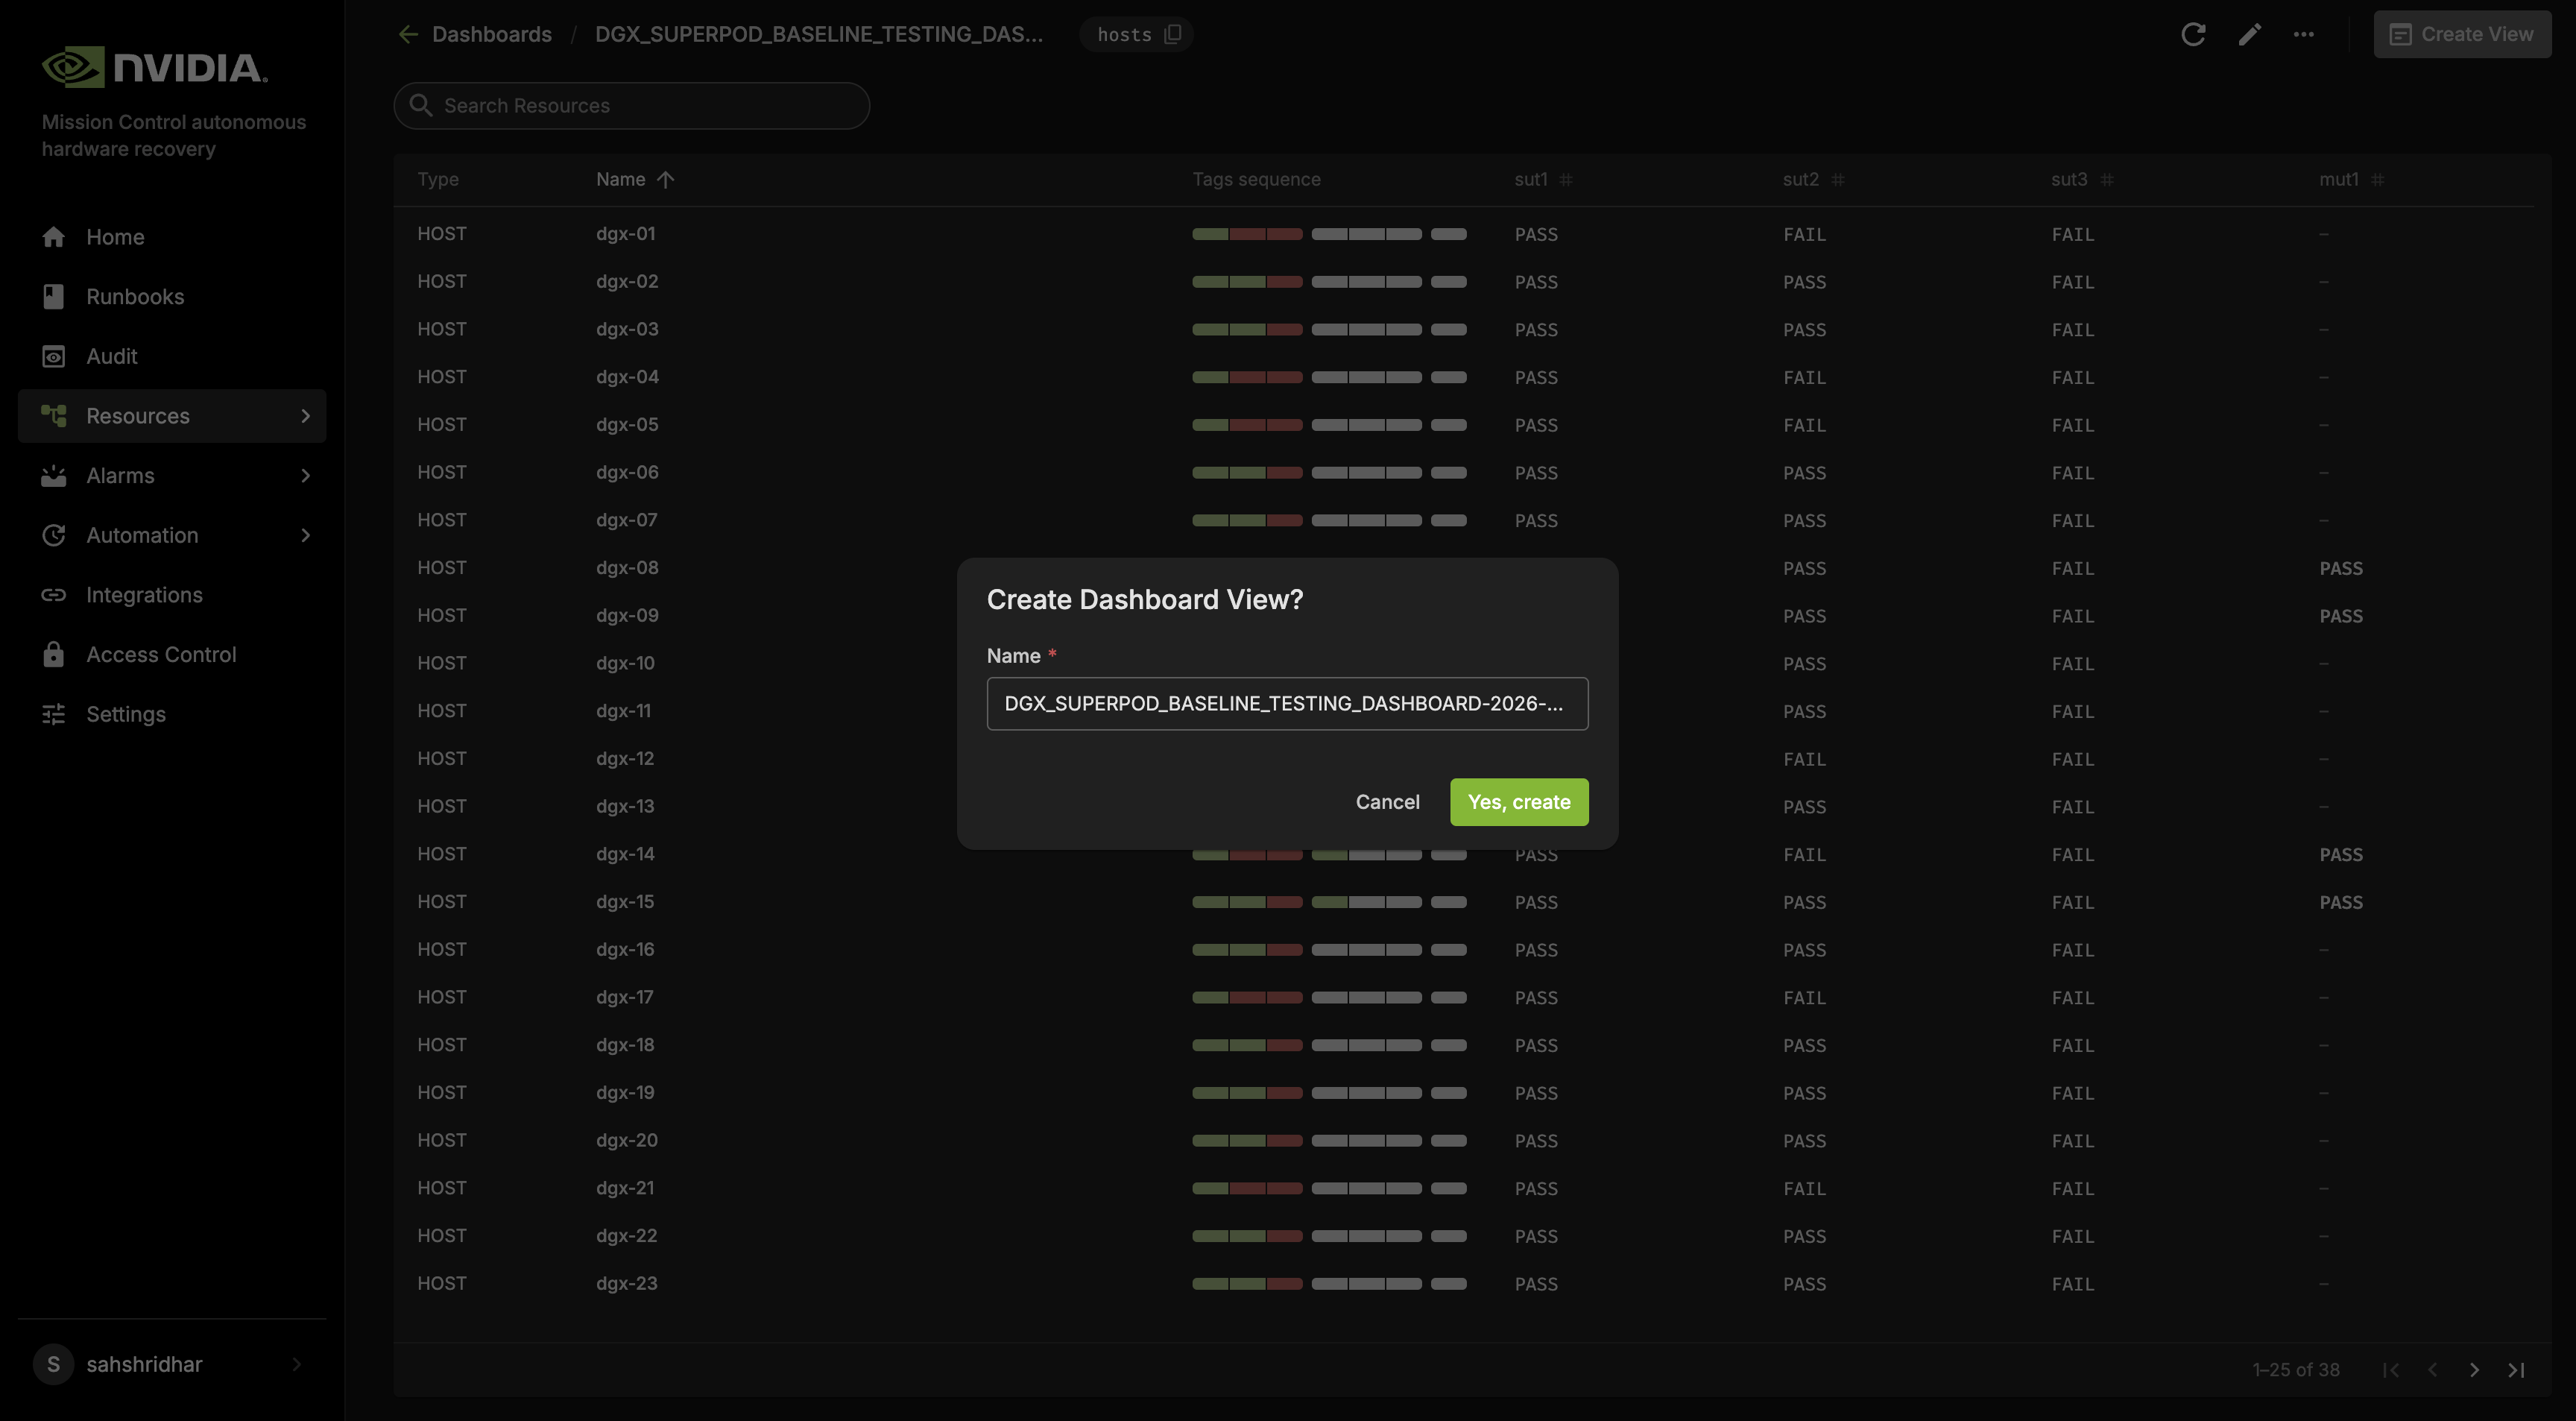Click the NVIDIA logo
This screenshot has height=1421, width=2576.
click(x=155, y=67)
